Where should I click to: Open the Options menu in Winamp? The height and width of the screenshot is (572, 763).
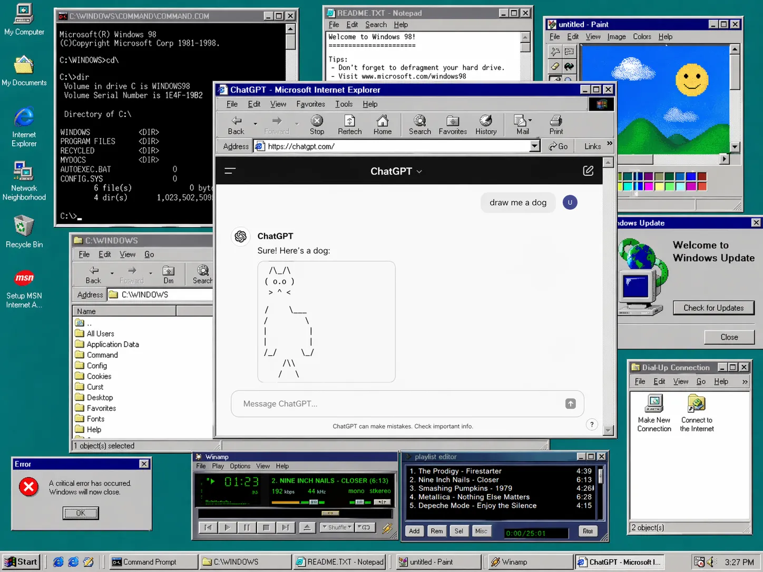coord(240,466)
